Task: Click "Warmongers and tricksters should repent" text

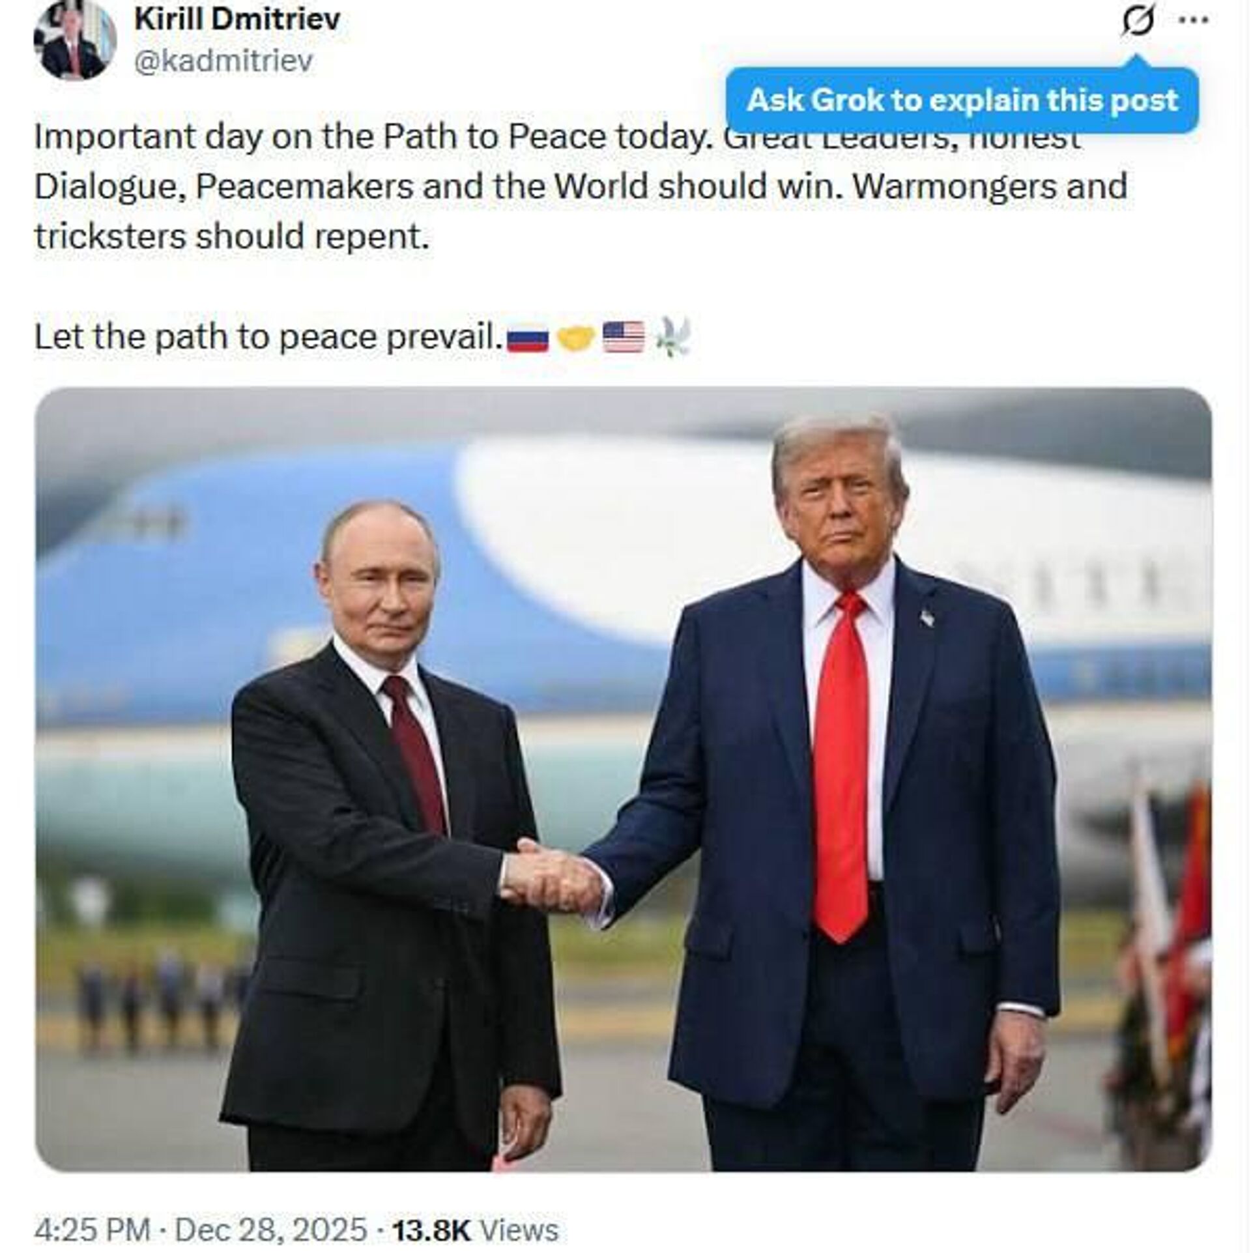Action: point(581,211)
